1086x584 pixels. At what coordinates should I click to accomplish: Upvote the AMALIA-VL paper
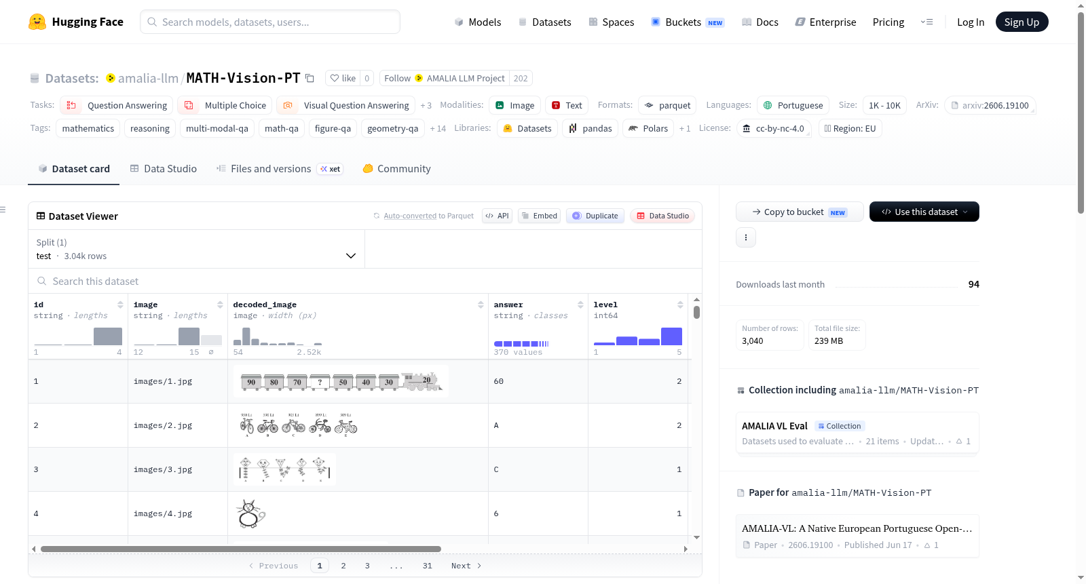[931, 545]
